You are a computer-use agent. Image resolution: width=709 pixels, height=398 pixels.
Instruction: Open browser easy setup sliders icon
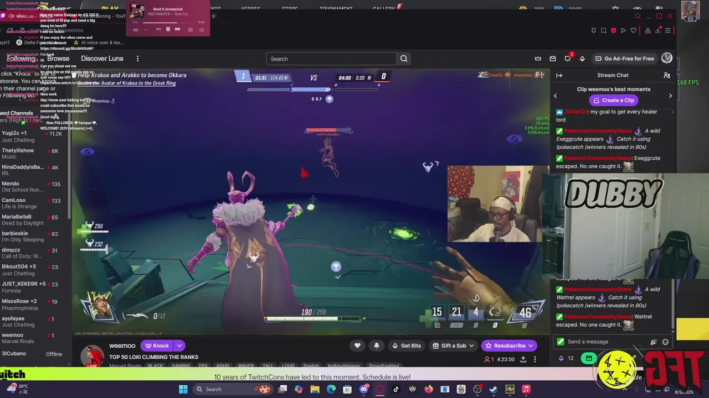[668, 30]
